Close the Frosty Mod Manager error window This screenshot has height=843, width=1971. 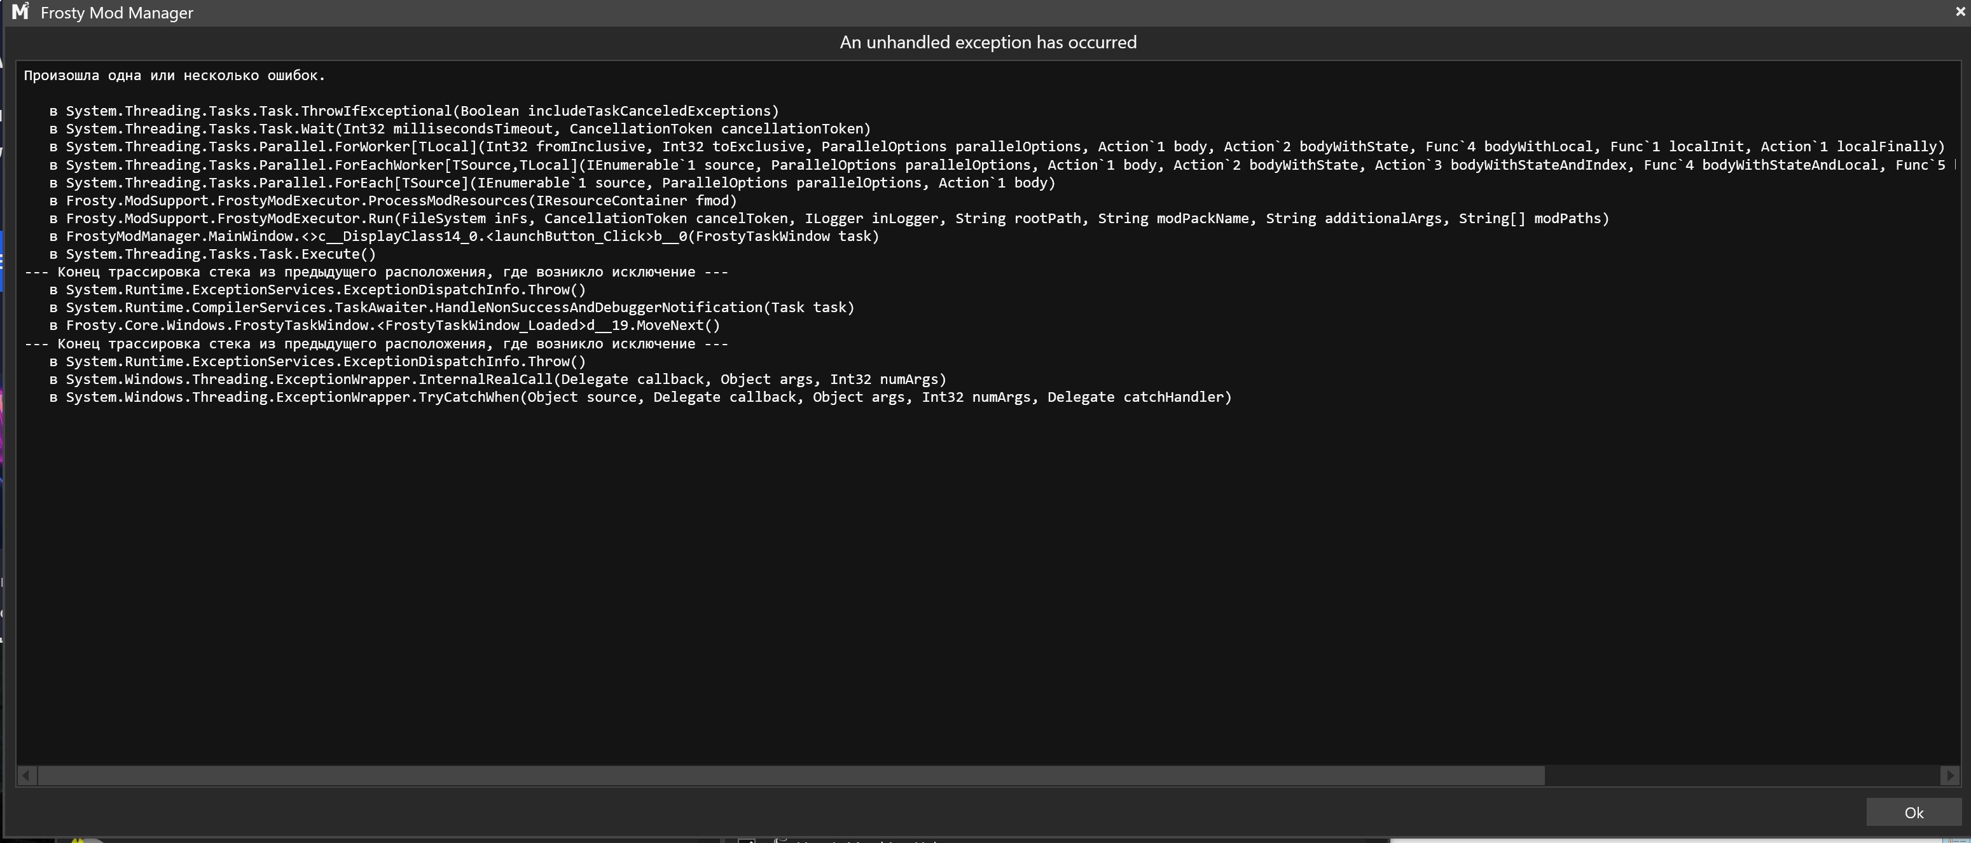pos(1960,12)
